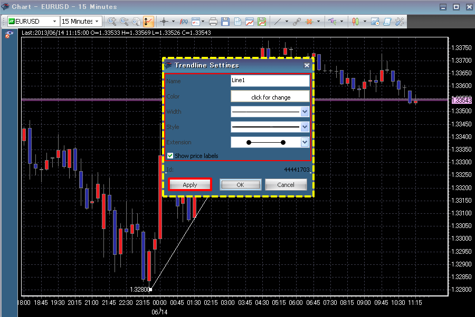Click the EURUSD green symbol icon
Viewport: 475px width, 317px height.
pyautogui.click(x=12, y=21)
